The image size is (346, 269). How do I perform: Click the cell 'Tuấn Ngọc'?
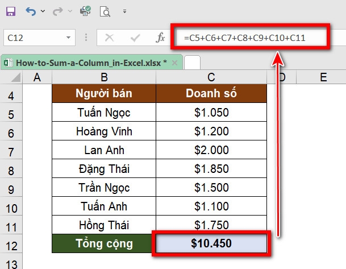coord(104,112)
